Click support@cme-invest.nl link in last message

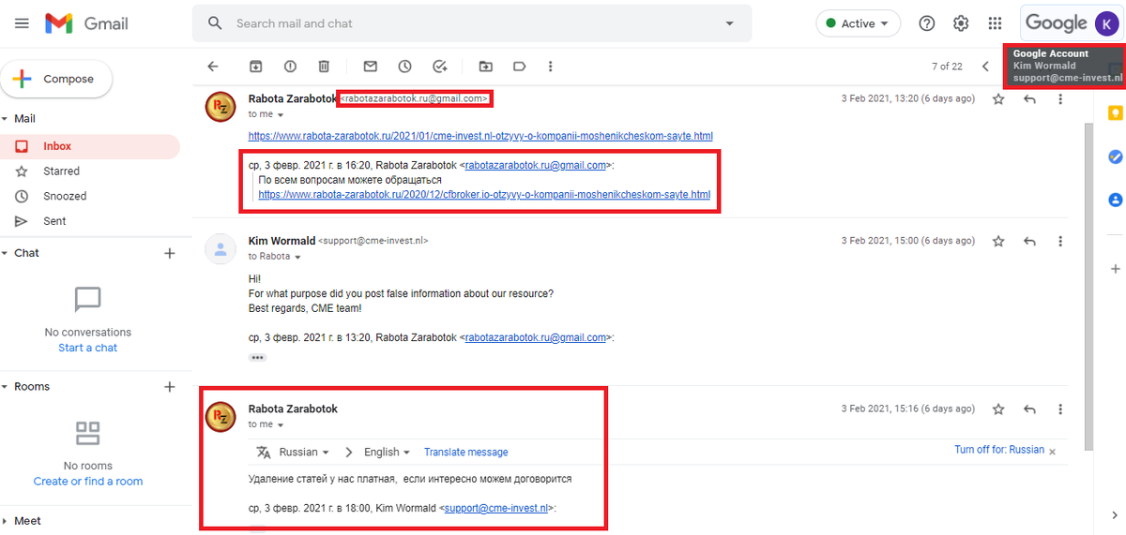point(496,508)
